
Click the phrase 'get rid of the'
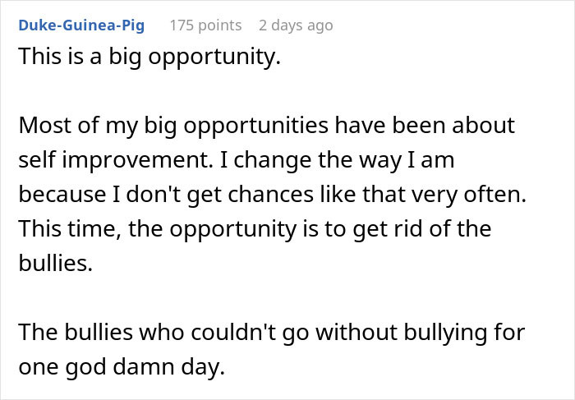pos(422,229)
